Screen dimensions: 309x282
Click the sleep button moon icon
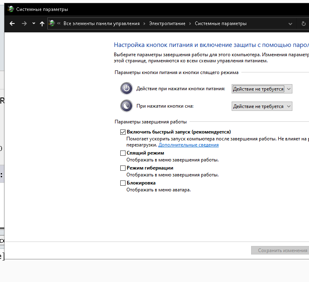pyautogui.click(x=126, y=106)
